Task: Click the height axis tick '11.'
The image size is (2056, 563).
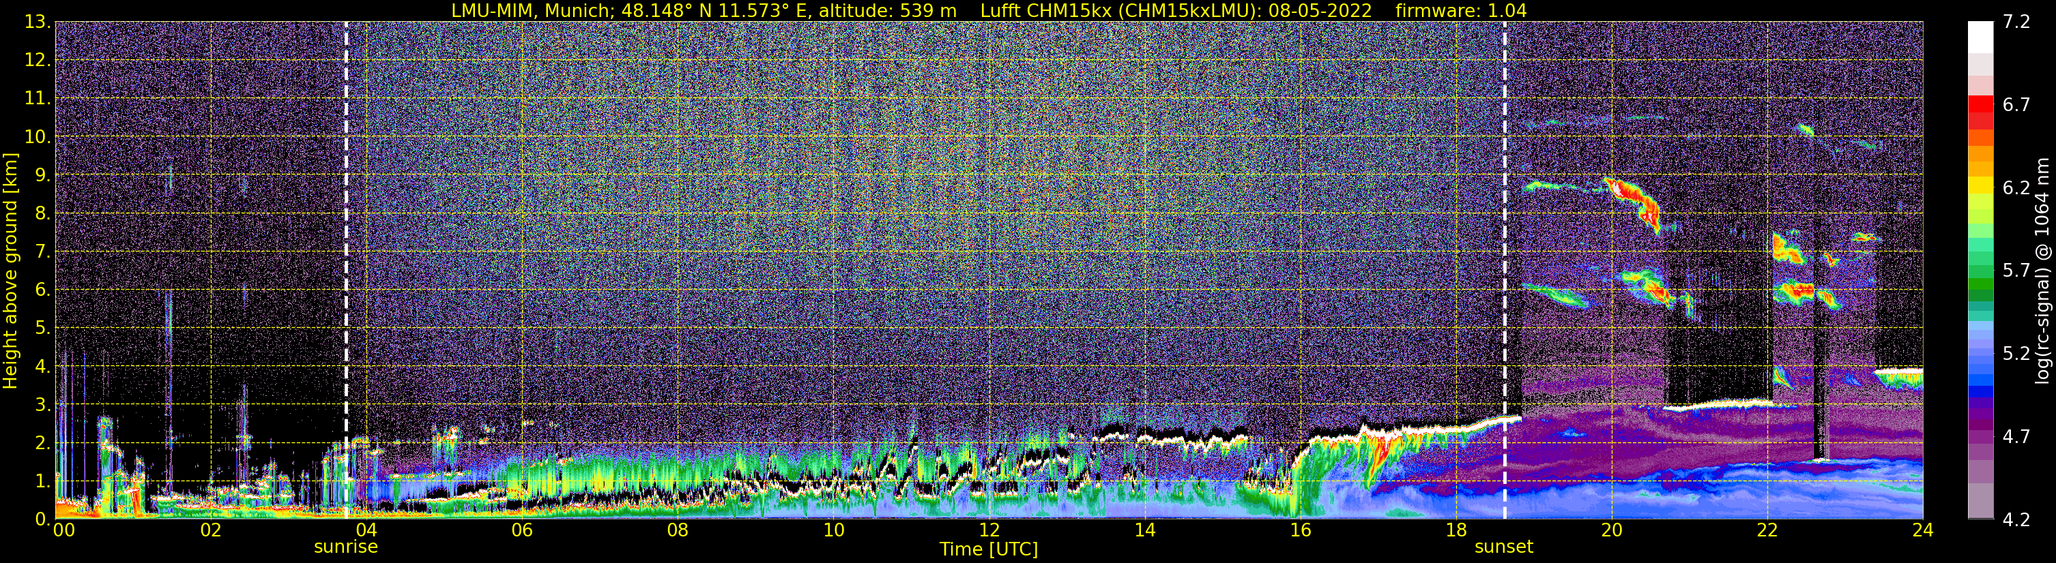Action: (38, 99)
